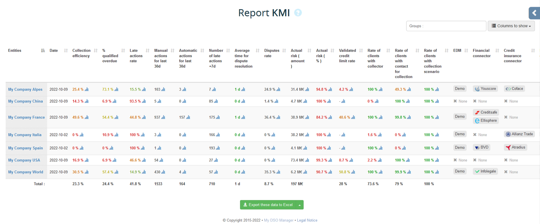Expand Export to Excel dropdown caret
Image resolution: width=540 pixels, height=224 pixels.
tap(299, 205)
